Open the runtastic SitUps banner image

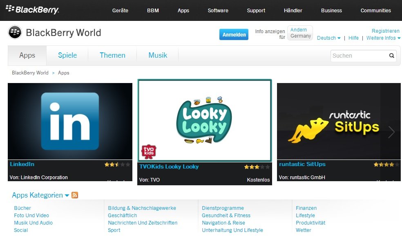click(x=339, y=121)
